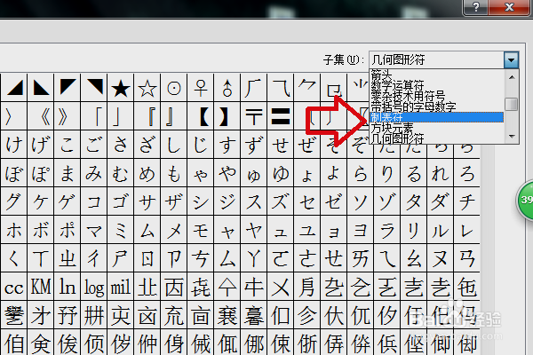Select hiragana ま character cell

pyautogui.click(x=68, y=174)
